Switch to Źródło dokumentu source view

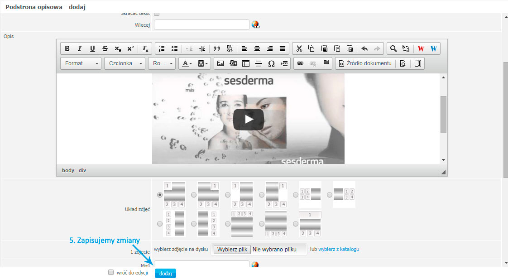(365, 63)
